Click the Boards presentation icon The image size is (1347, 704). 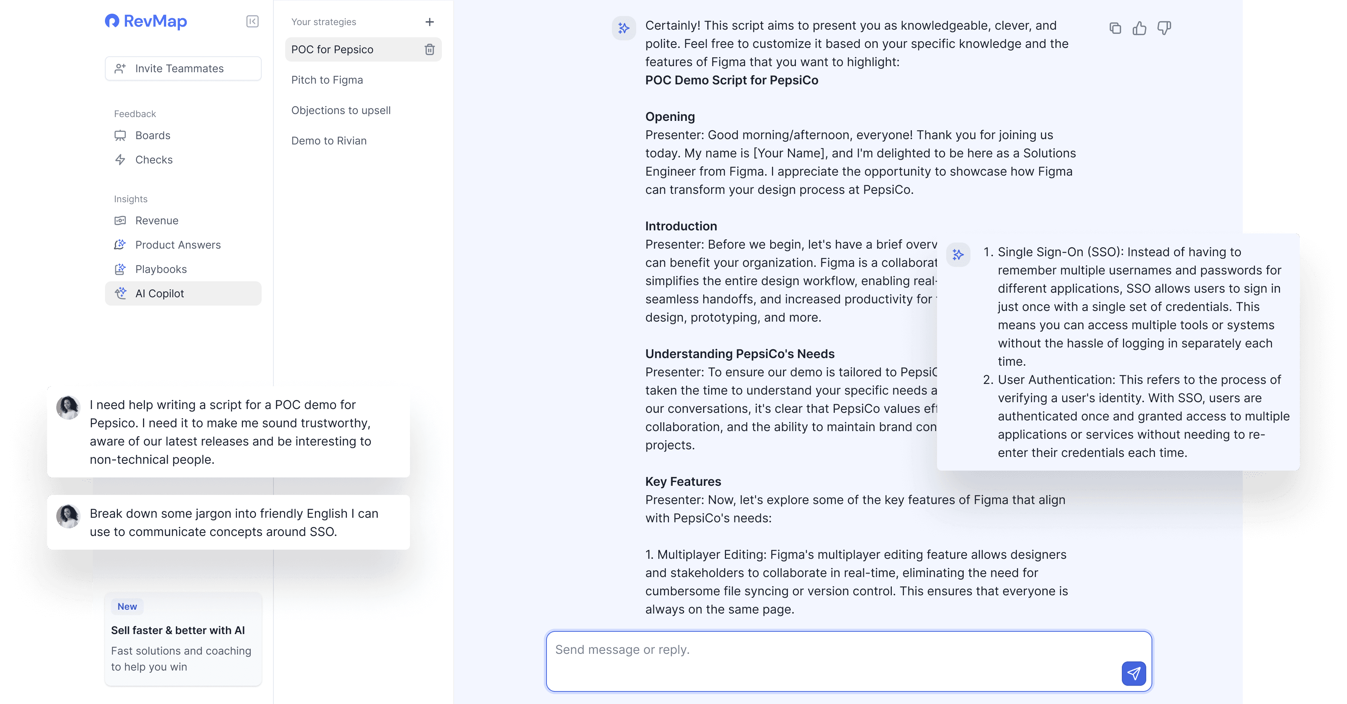click(120, 135)
